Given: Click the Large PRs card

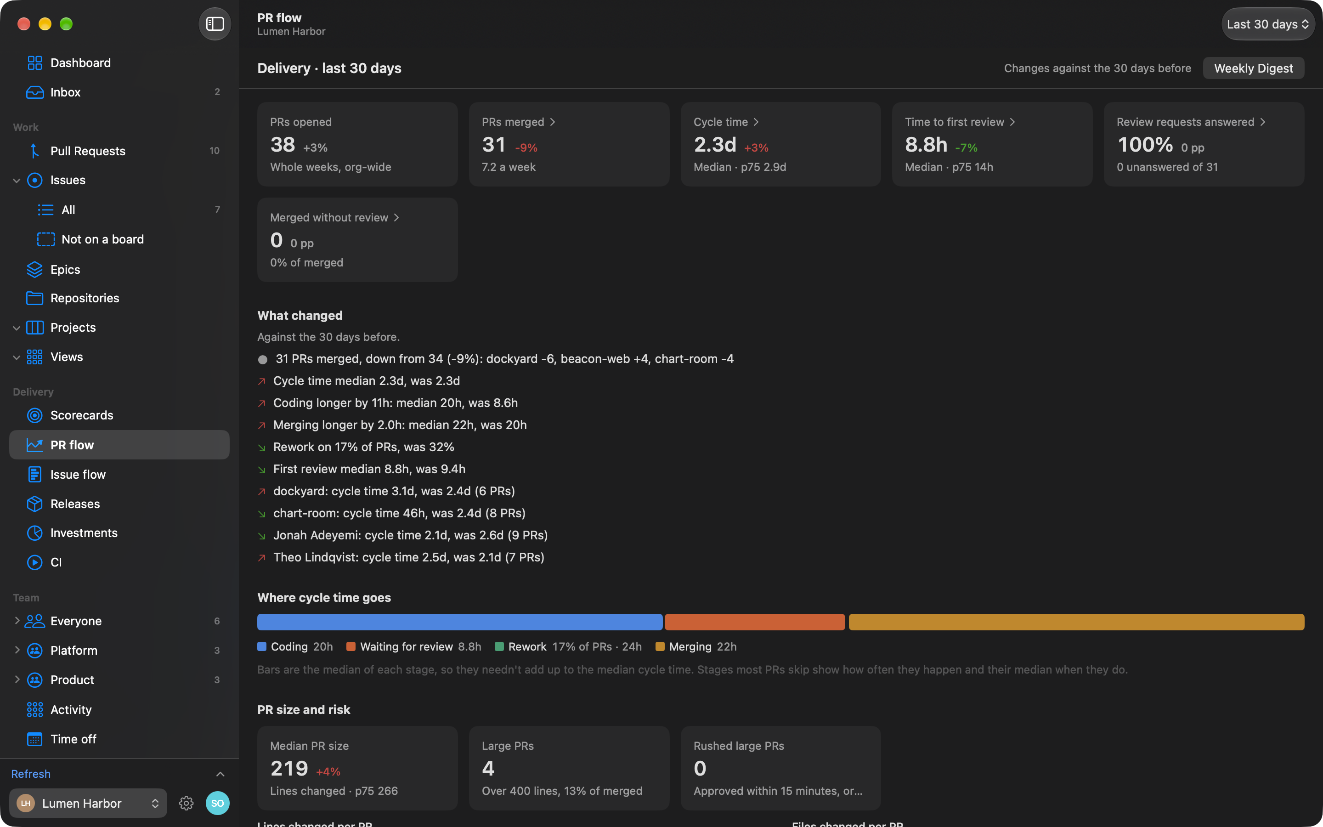Looking at the screenshot, I should tap(569, 768).
